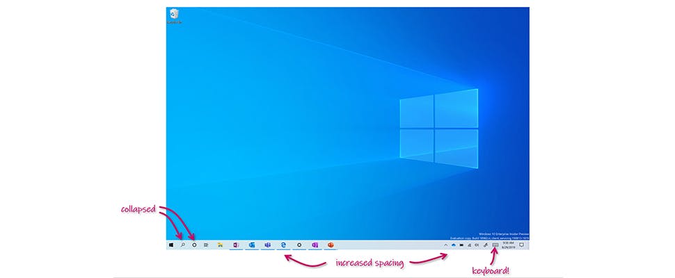The width and height of the screenshot is (675, 278).
Task: Open clock and date flyout
Action: [509, 245]
